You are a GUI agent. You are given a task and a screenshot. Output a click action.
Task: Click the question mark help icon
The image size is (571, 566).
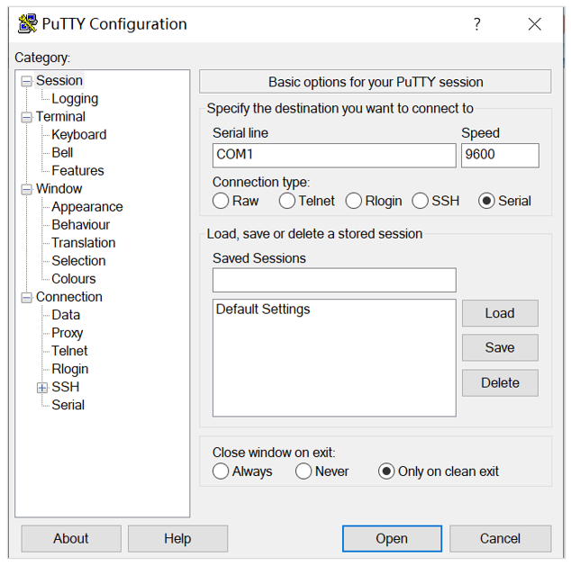[476, 24]
